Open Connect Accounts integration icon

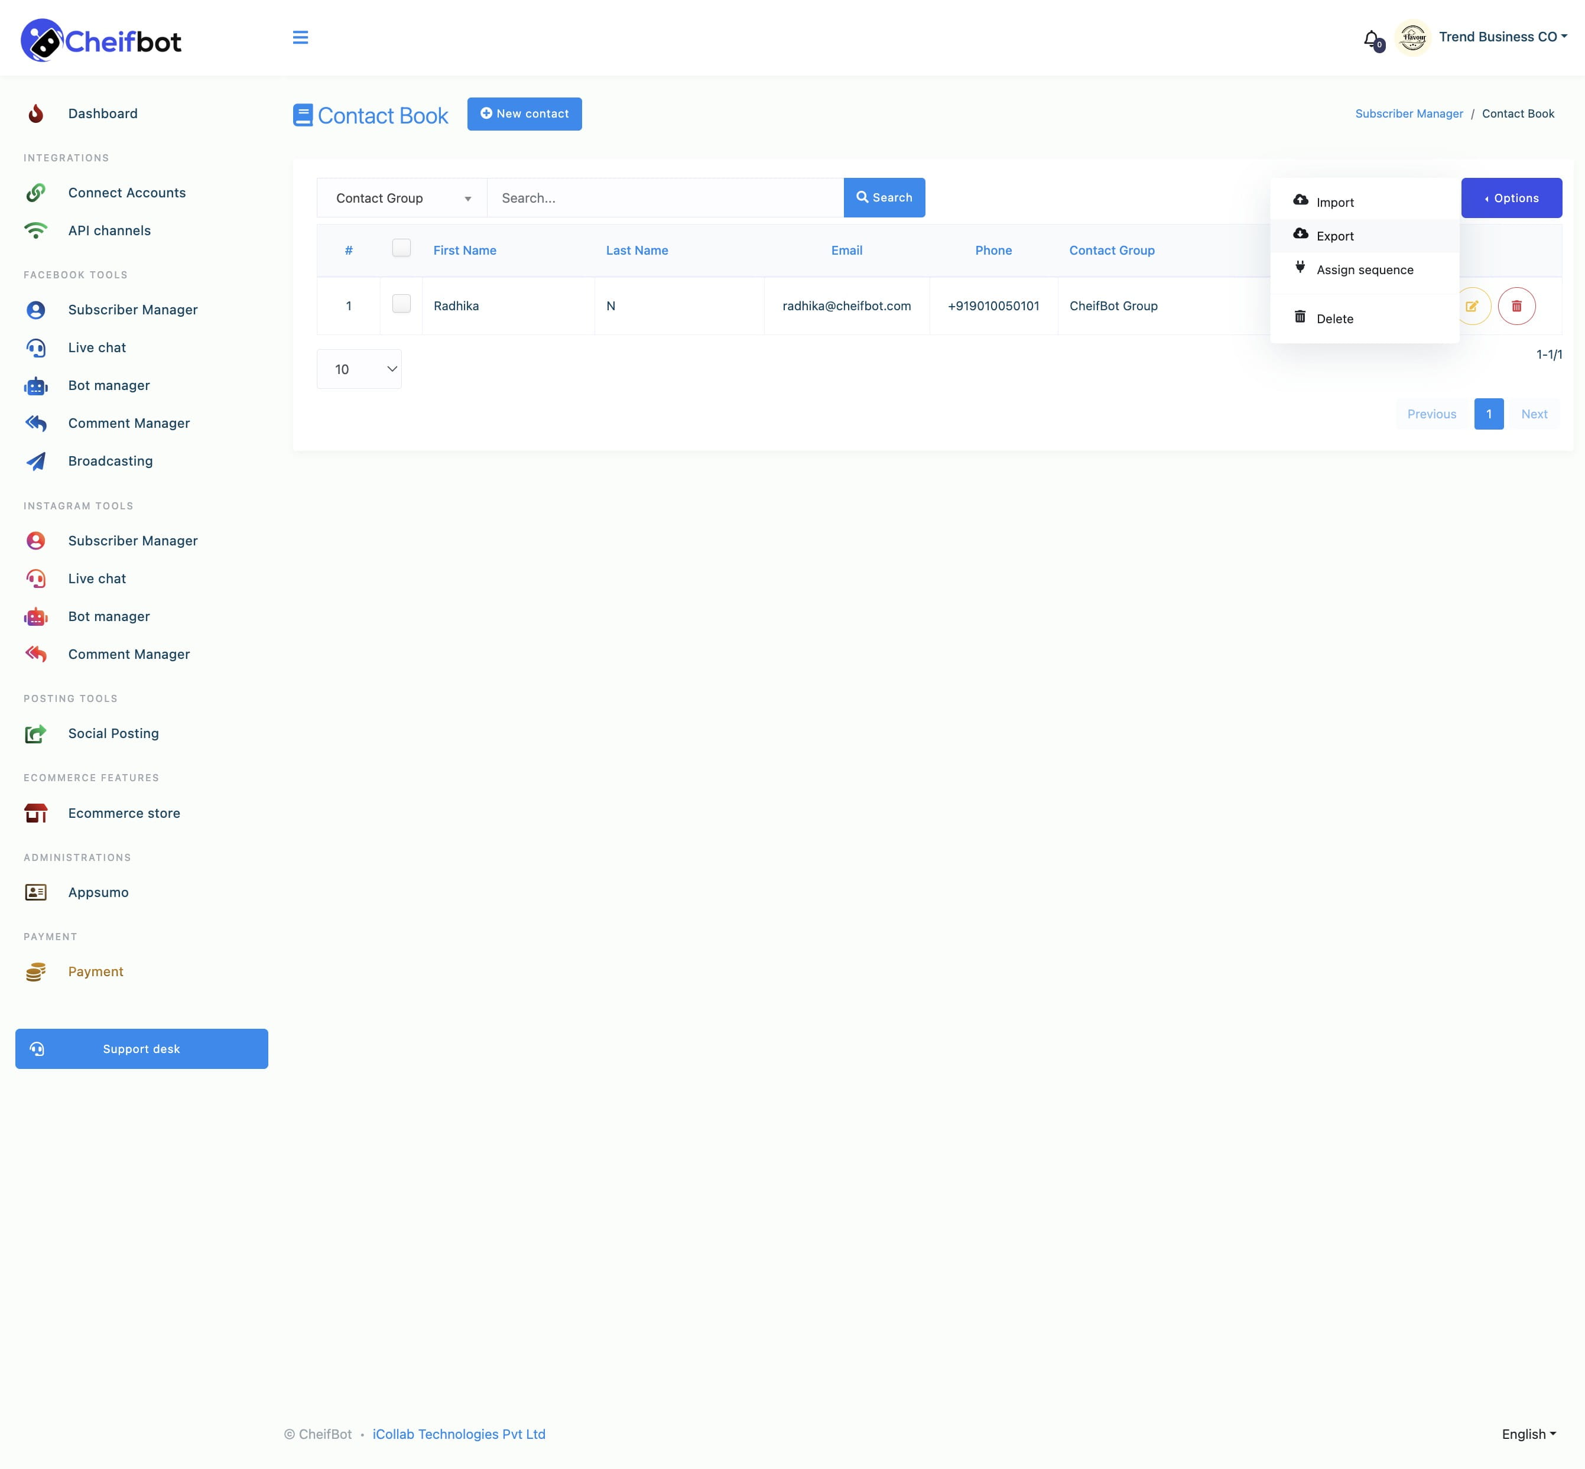[x=37, y=192]
